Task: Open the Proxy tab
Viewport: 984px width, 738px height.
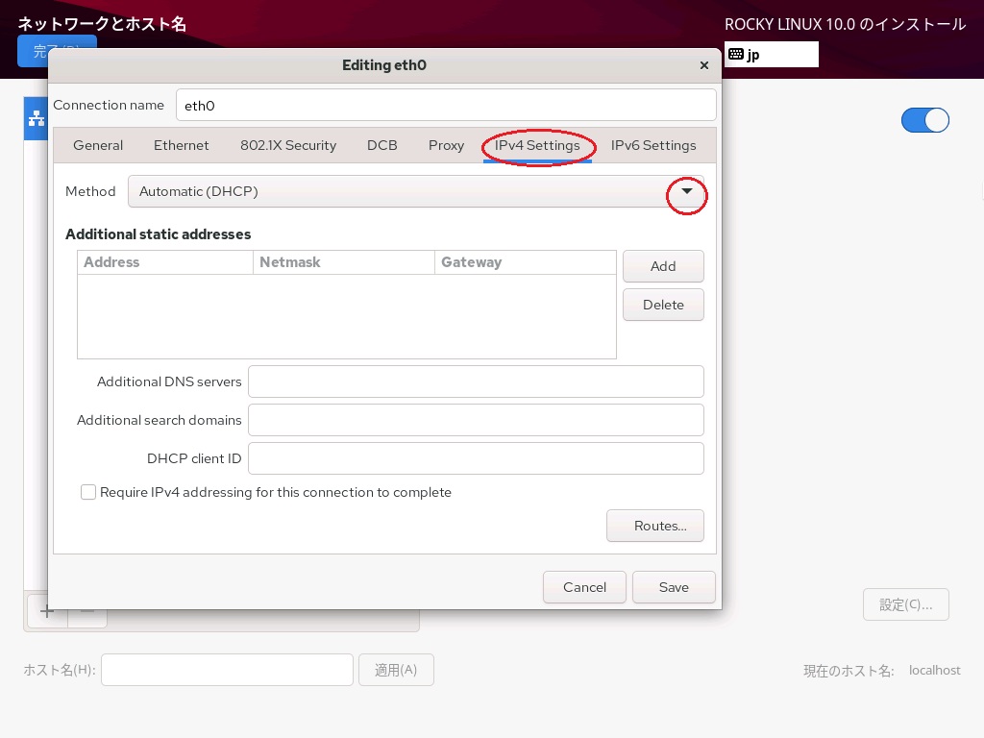Action: pos(446,145)
